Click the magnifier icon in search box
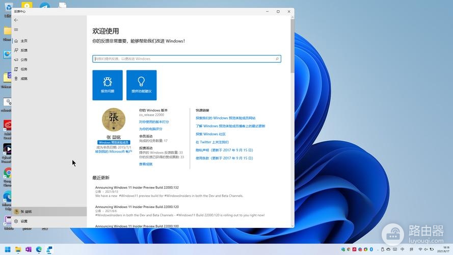 [277, 59]
